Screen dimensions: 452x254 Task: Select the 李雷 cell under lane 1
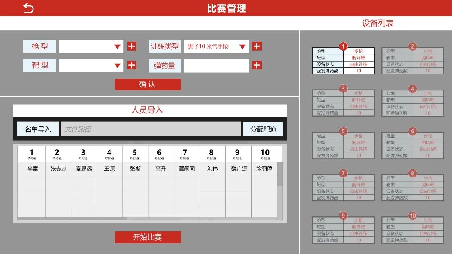31,169
